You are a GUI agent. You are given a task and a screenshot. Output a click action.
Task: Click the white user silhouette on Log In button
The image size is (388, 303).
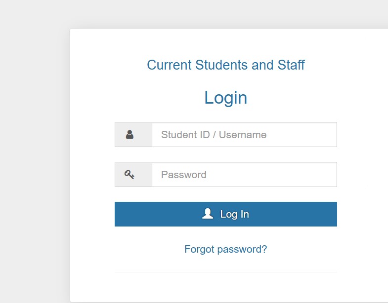tap(208, 214)
